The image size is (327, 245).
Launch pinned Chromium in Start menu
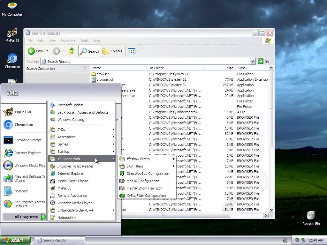(24, 125)
